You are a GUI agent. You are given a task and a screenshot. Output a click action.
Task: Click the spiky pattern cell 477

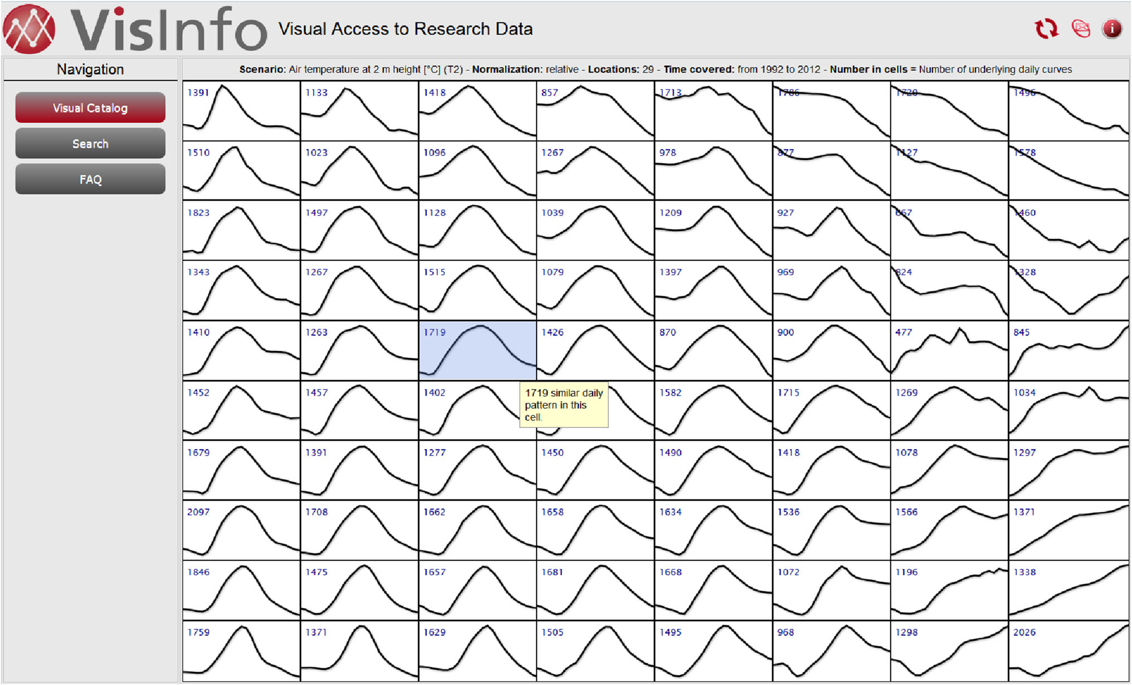point(949,350)
